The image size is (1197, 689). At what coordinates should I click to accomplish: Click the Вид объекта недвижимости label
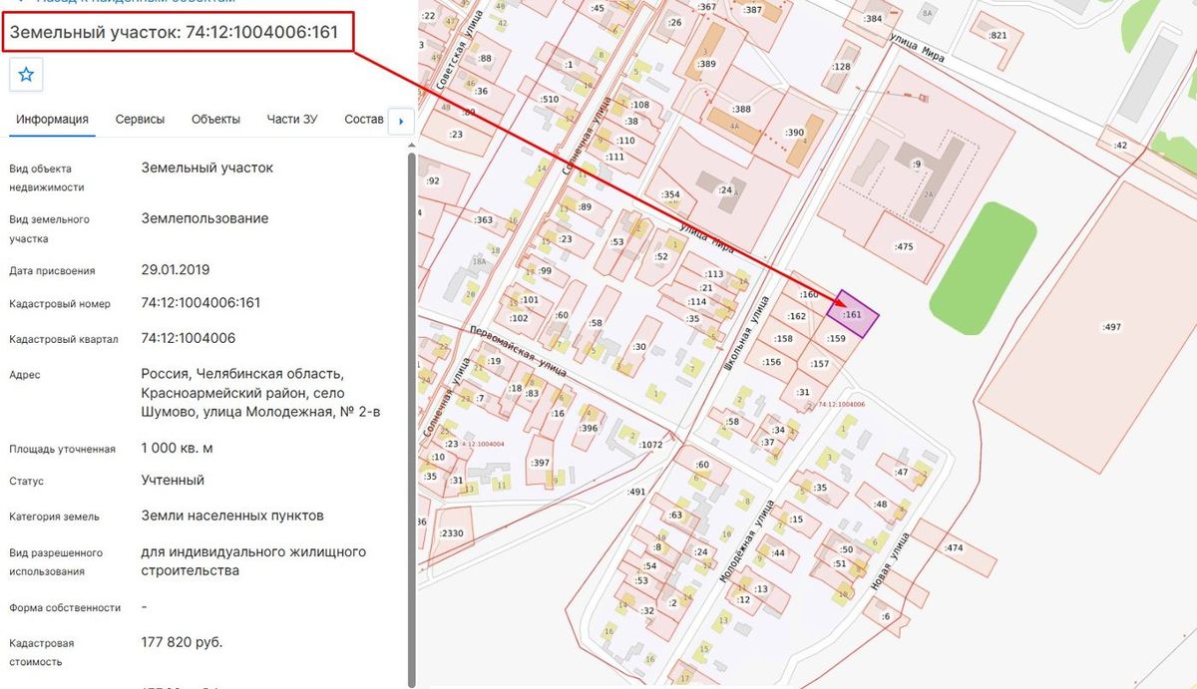coord(46,177)
